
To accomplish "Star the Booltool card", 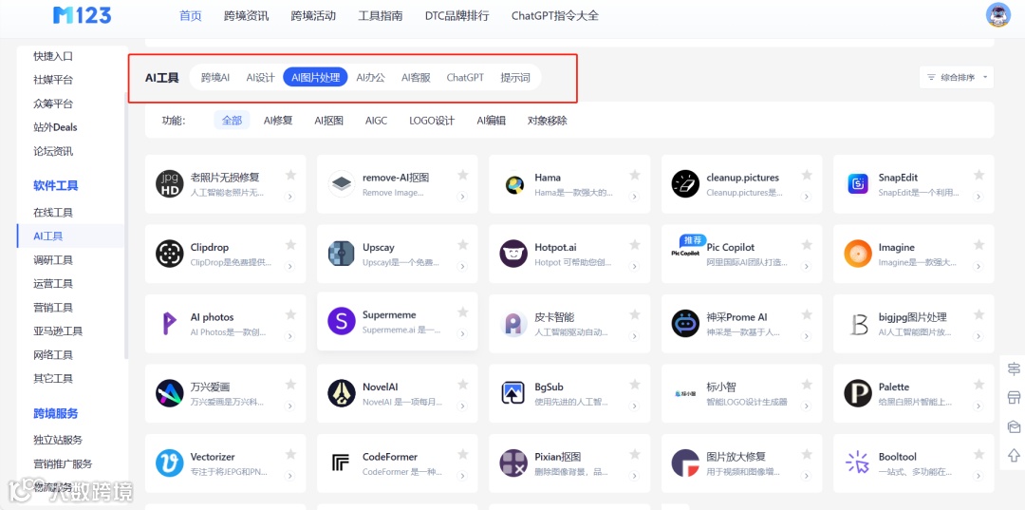I will pos(978,454).
